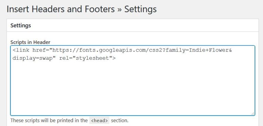Click the » separator in the page title
This screenshot has height=126, width=263.
tap(119, 10)
